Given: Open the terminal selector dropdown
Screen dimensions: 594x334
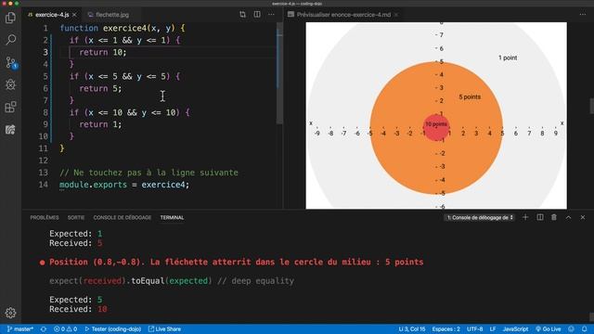Looking at the screenshot, I should [x=480, y=217].
